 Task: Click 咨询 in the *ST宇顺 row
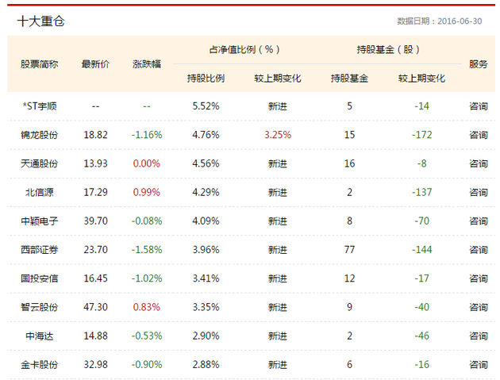[479, 106]
